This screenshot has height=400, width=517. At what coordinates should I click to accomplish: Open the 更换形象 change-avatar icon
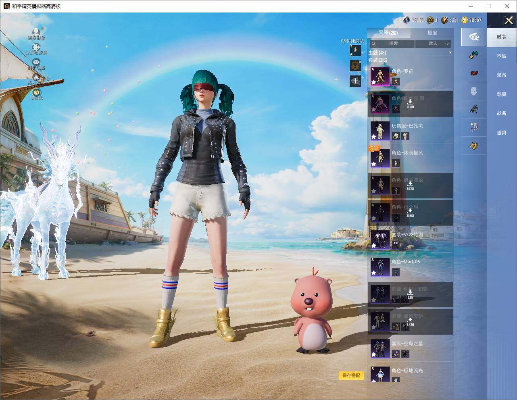(36, 32)
